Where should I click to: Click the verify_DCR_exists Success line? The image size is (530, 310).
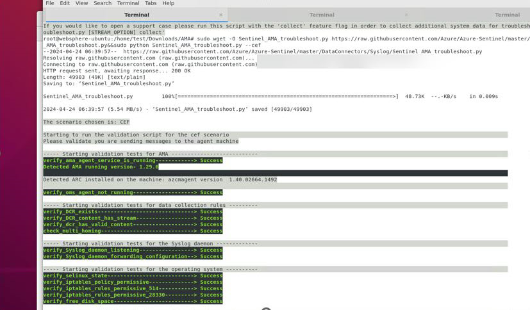[133, 211]
